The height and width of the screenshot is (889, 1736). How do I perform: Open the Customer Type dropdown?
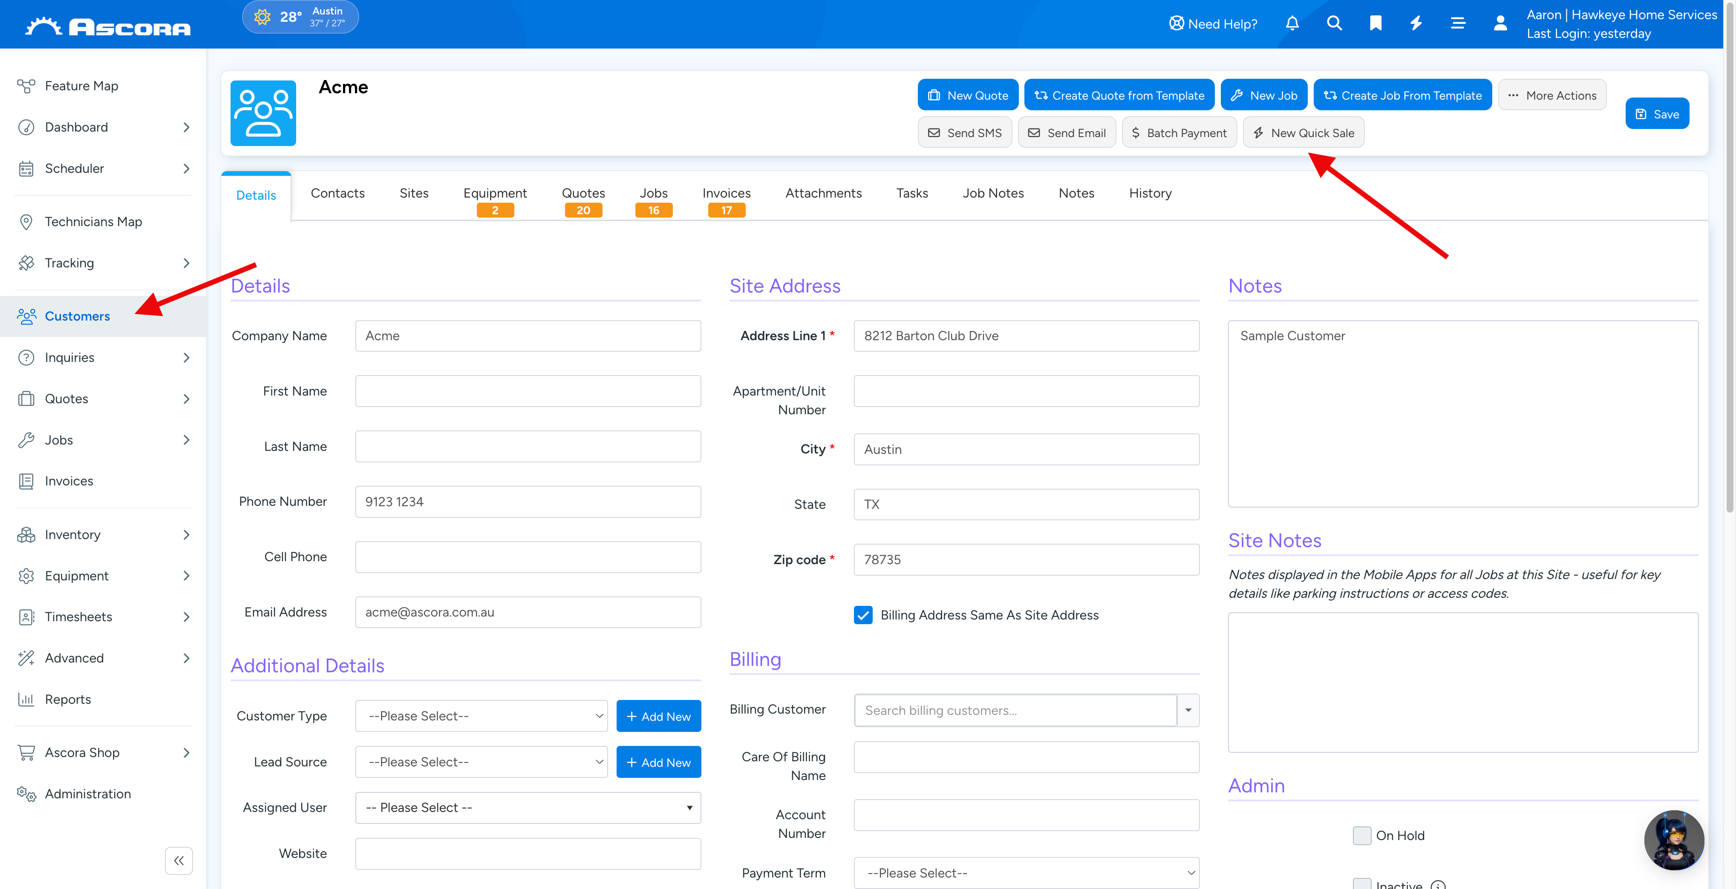pos(481,716)
